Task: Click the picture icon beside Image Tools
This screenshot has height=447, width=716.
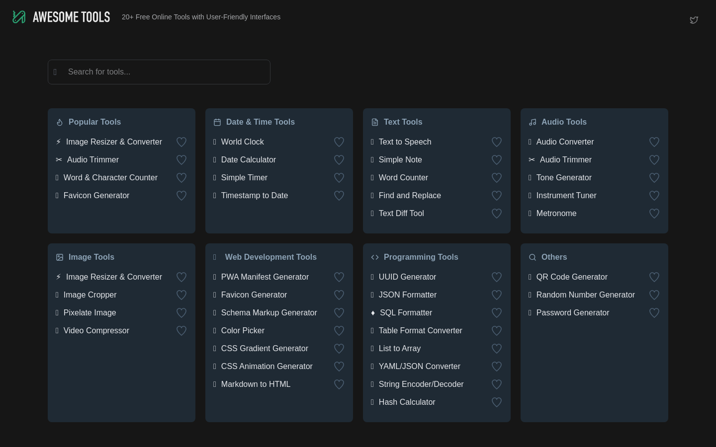Action: (60, 257)
